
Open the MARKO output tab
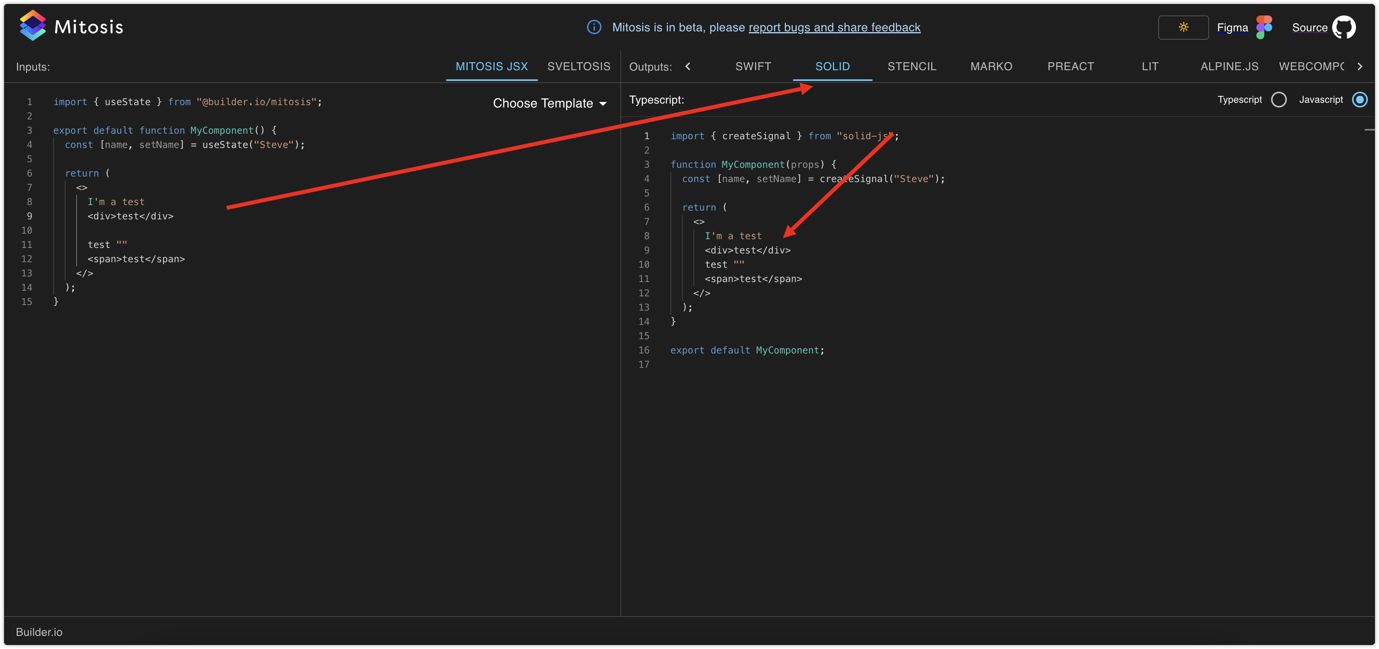(992, 66)
